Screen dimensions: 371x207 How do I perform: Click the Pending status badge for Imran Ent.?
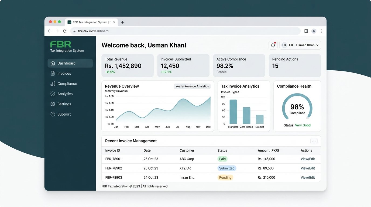(225, 177)
